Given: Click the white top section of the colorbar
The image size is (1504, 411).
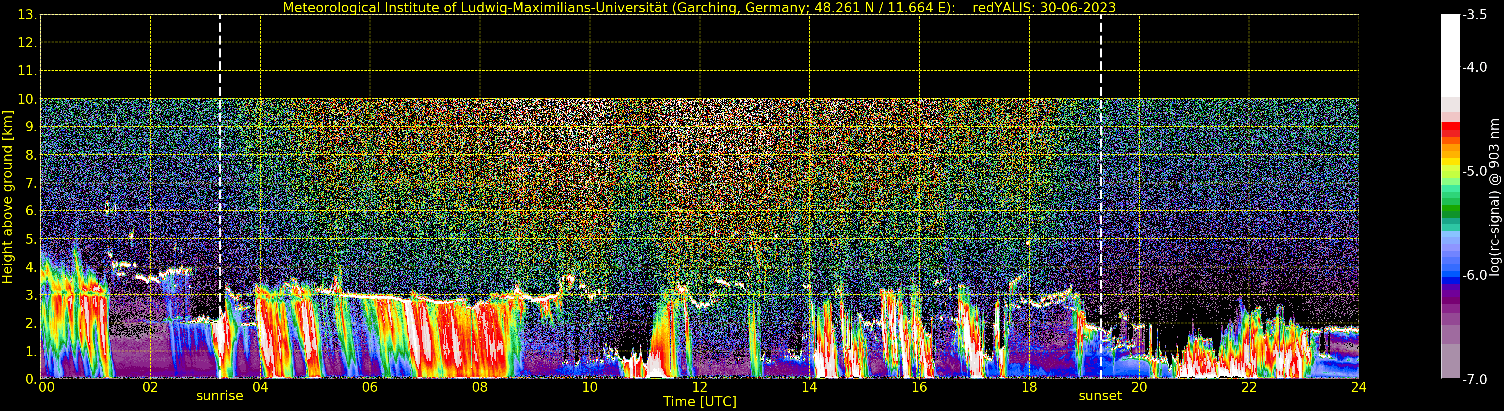Looking at the screenshot, I should (1450, 55).
